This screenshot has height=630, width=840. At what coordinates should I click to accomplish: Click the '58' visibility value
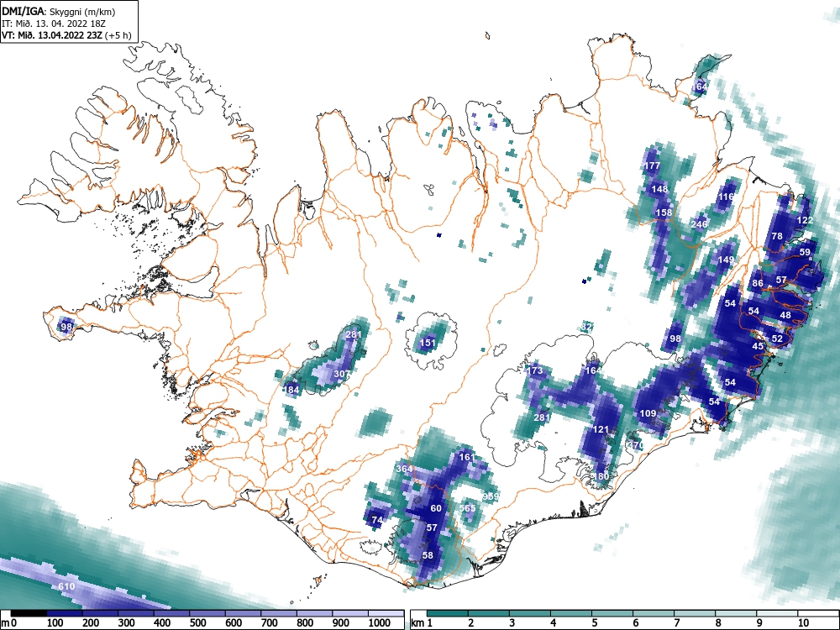coord(428,555)
